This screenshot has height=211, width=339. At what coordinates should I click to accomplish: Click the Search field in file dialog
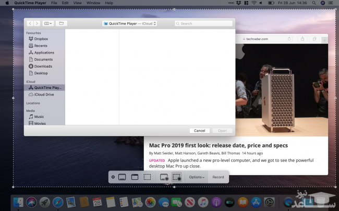click(x=203, y=23)
